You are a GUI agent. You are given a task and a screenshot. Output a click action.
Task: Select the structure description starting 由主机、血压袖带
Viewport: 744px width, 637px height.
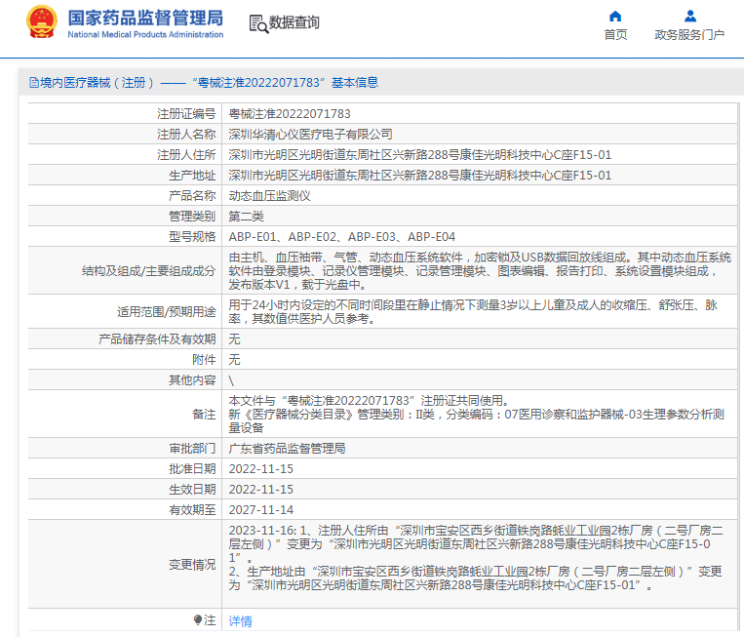click(480, 271)
